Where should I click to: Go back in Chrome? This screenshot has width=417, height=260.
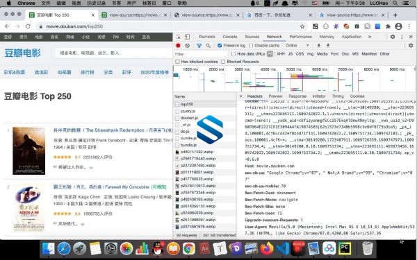click(7, 26)
